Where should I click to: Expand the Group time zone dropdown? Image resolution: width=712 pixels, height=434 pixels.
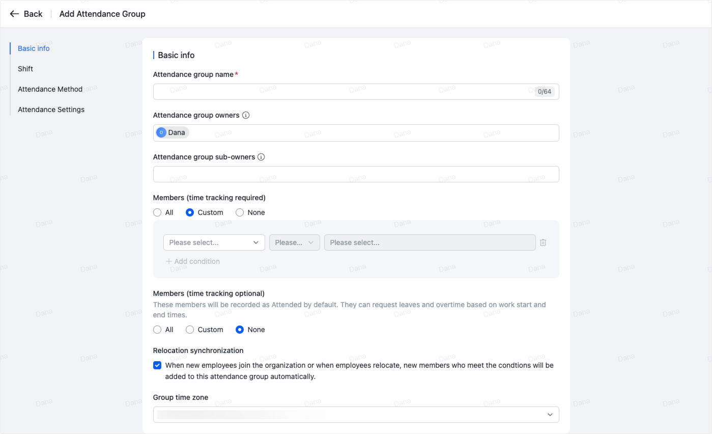(x=355, y=415)
